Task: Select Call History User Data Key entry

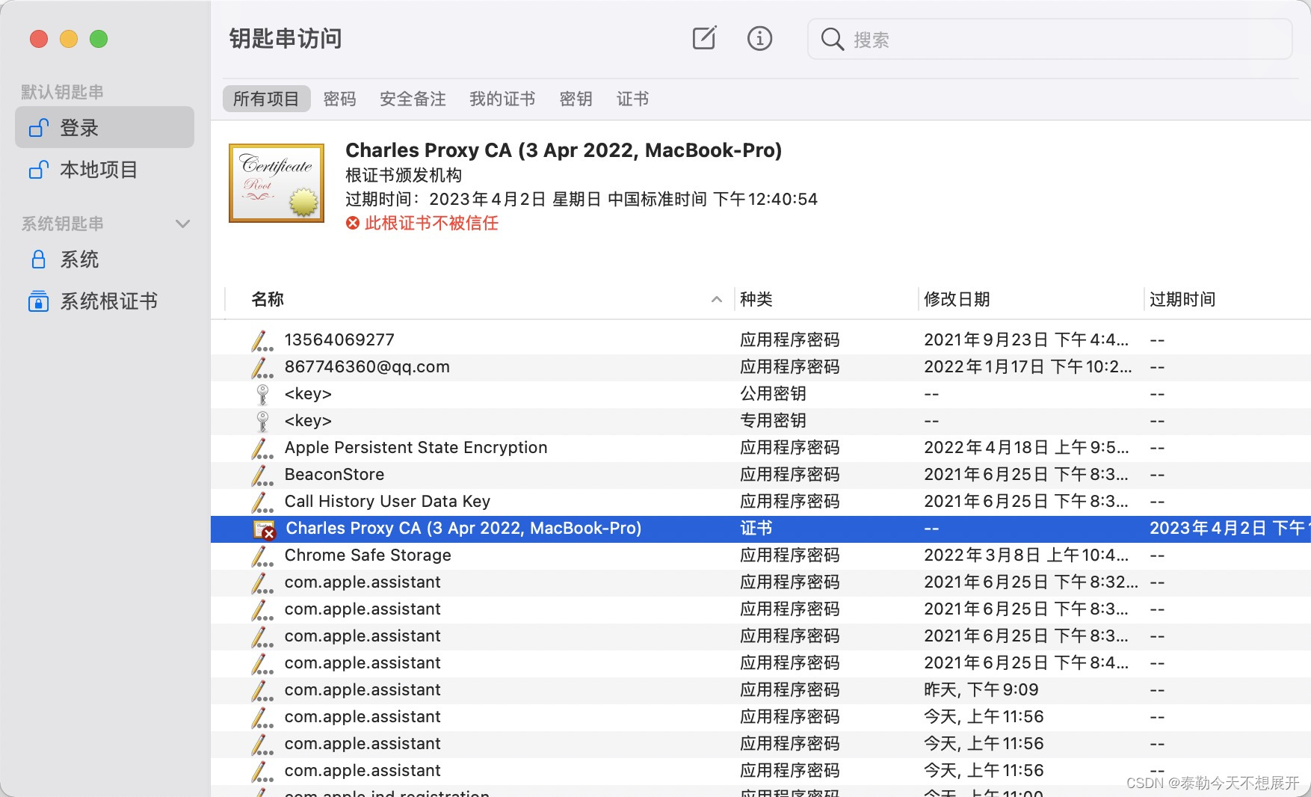Action: [761, 501]
